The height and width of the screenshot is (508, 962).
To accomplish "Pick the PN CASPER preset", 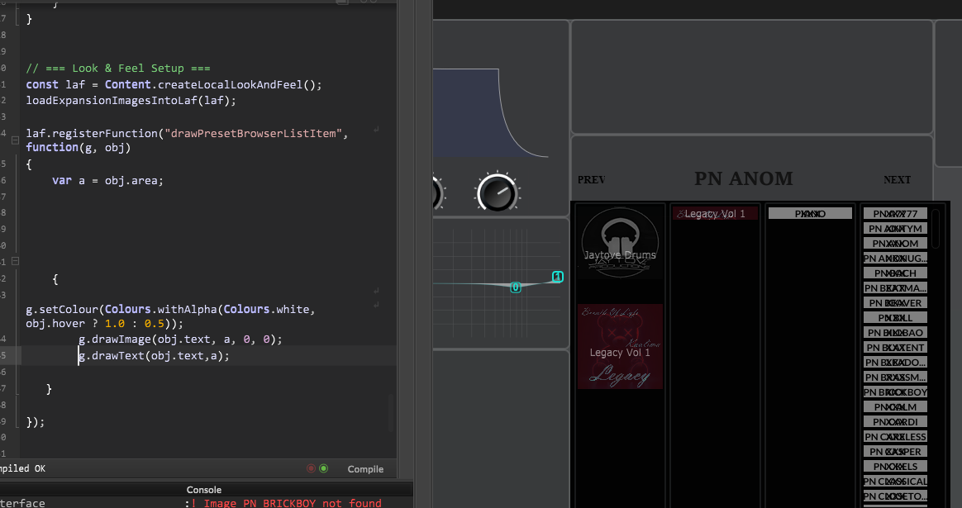I will [x=895, y=452].
